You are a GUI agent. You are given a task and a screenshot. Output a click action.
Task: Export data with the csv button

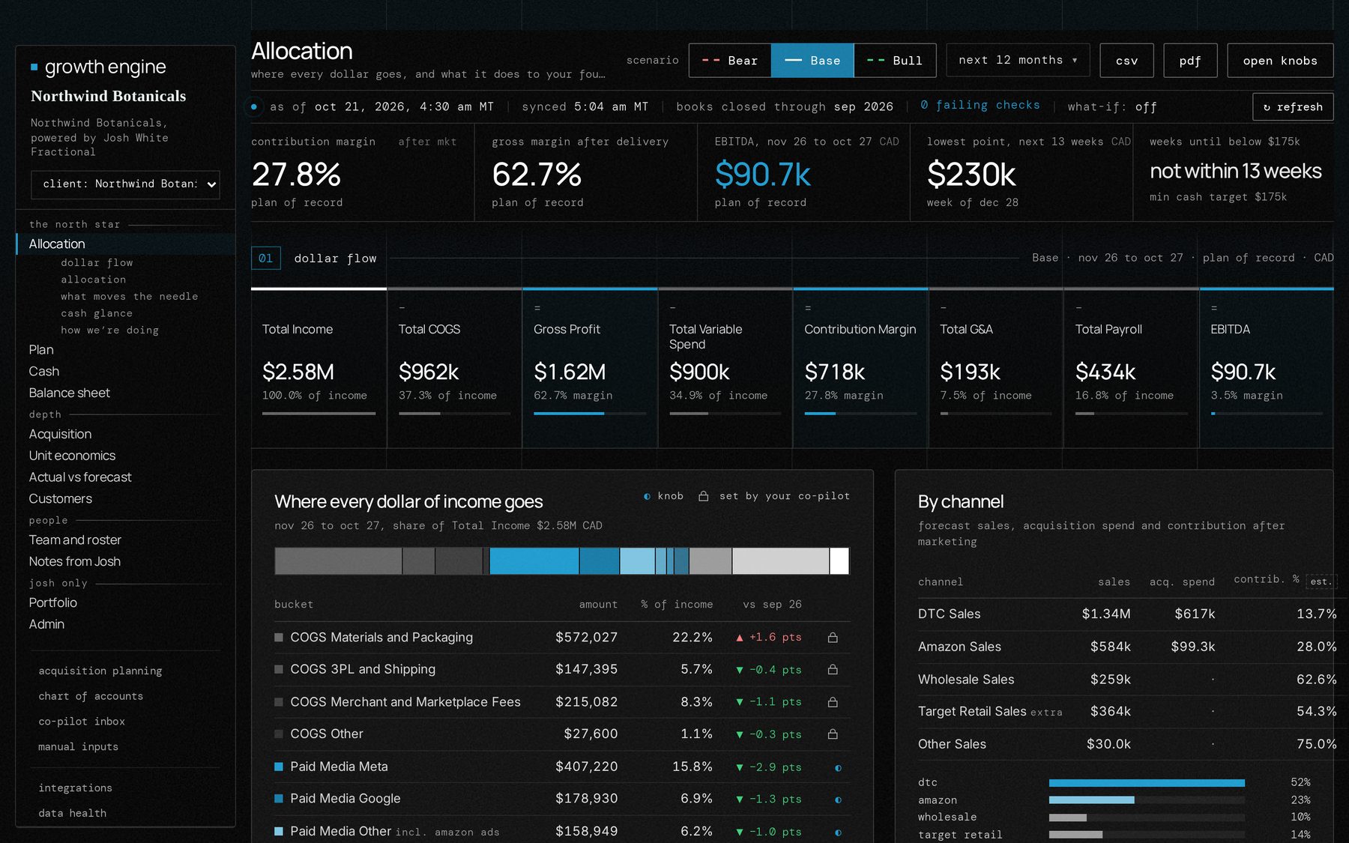[x=1126, y=61]
